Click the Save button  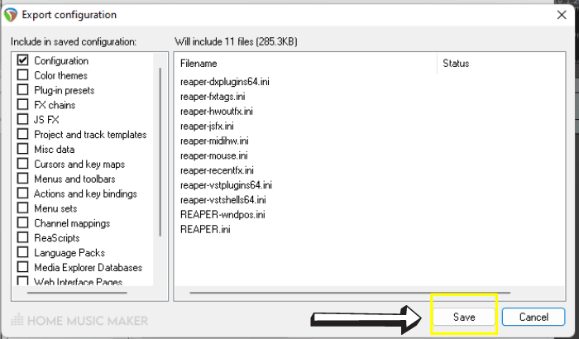tap(464, 317)
